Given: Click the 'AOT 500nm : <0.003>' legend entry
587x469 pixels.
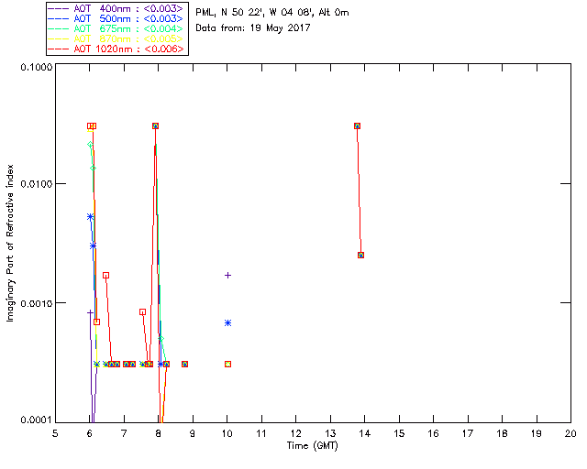Looking at the screenshot, I should tap(117, 18).
